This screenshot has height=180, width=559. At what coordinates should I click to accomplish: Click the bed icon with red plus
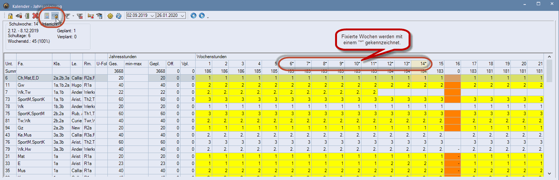point(90,16)
